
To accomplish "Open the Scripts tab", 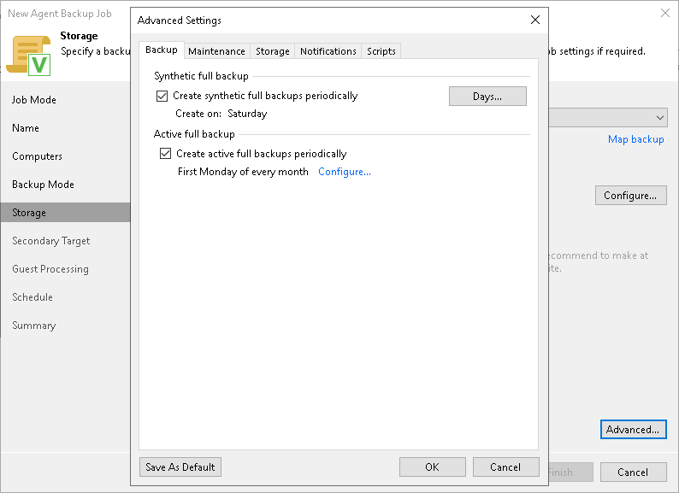I will (x=381, y=51).
